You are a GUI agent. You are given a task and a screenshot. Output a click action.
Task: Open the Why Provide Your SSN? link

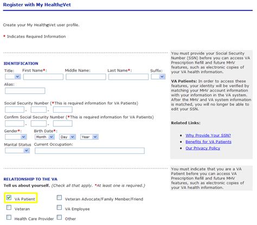[x=208, y=136]
